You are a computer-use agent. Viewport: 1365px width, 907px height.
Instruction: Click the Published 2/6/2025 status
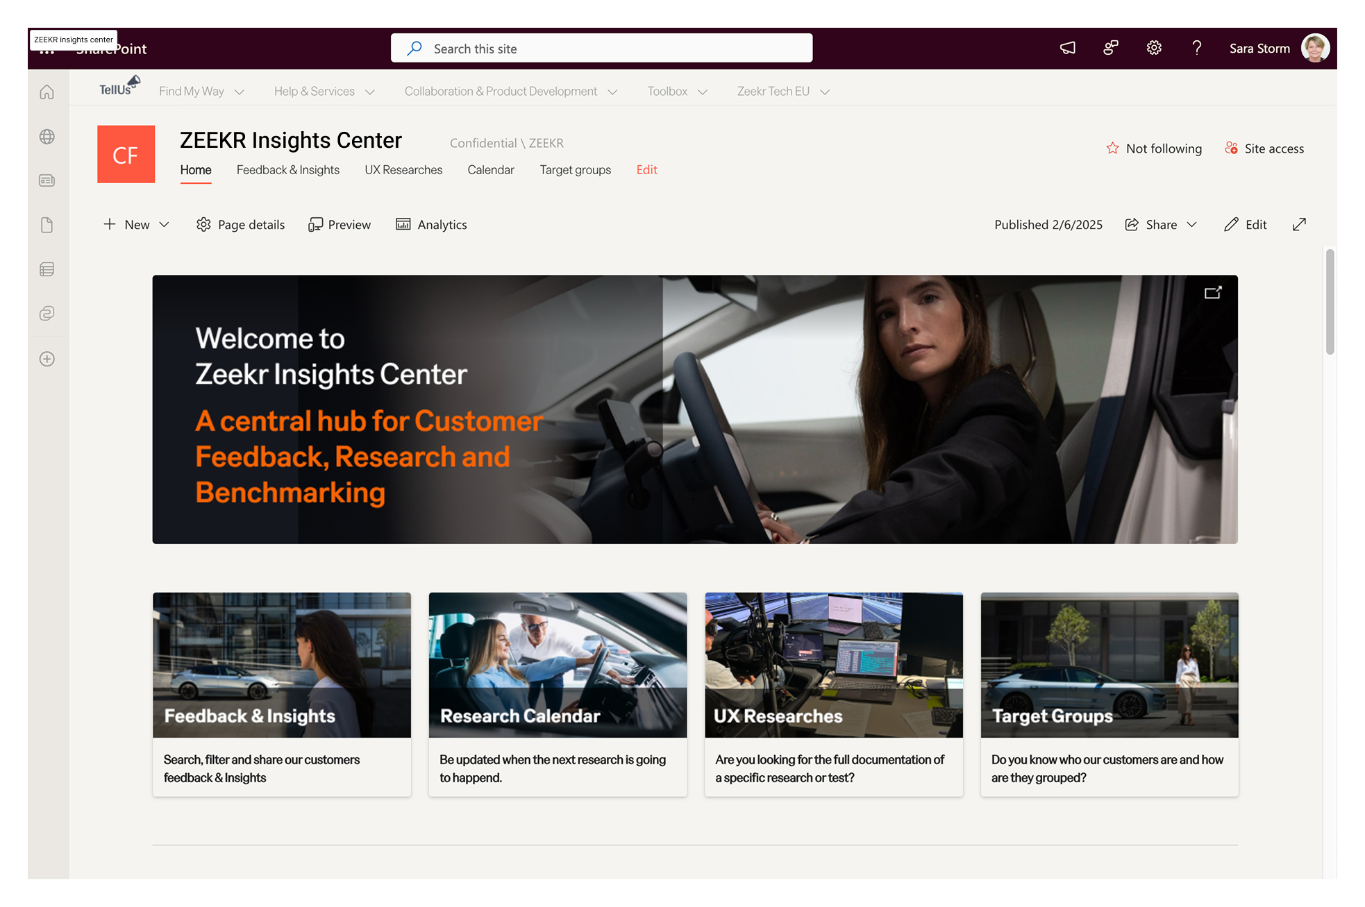1048,224
